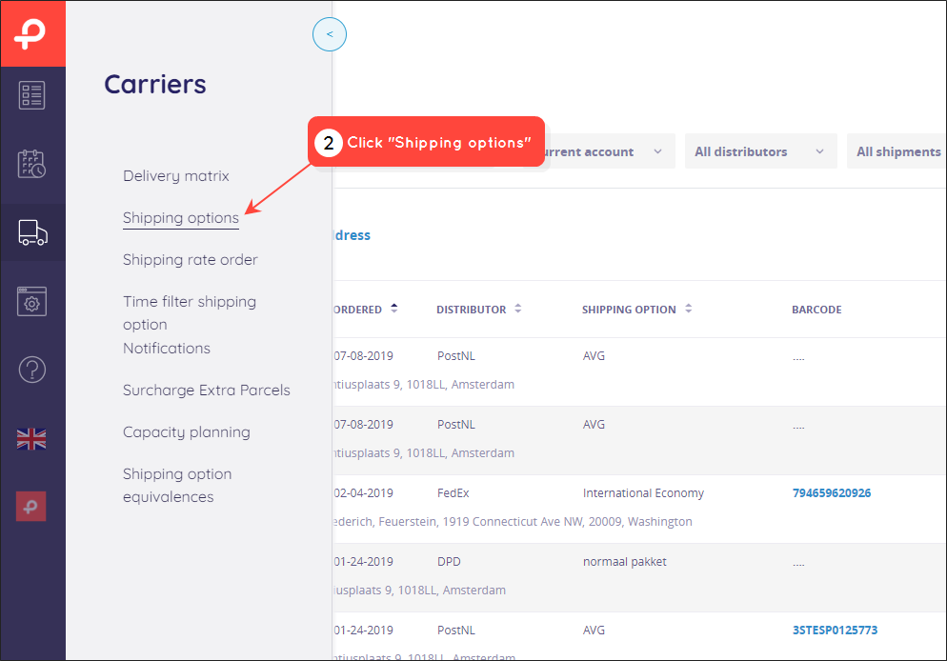The height and width of the screenshot is (661, 947).
Task: Open barcode link 3STESP0125773
Action: click(x=835, y=631)
